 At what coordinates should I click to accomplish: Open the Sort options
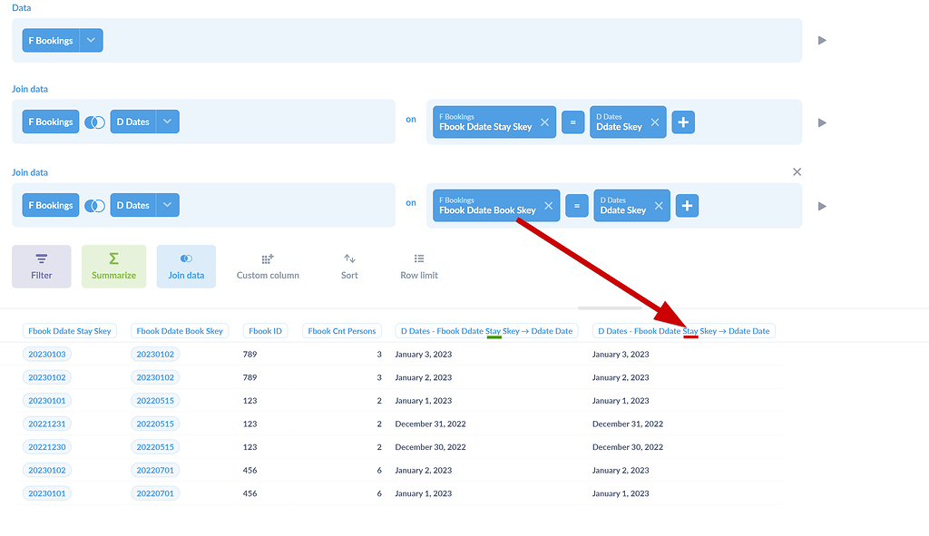click(x=349, y=265)
